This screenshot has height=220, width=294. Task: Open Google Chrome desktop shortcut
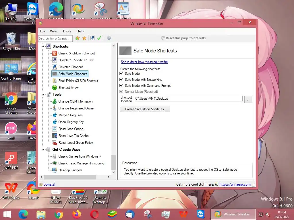(11, 103)
